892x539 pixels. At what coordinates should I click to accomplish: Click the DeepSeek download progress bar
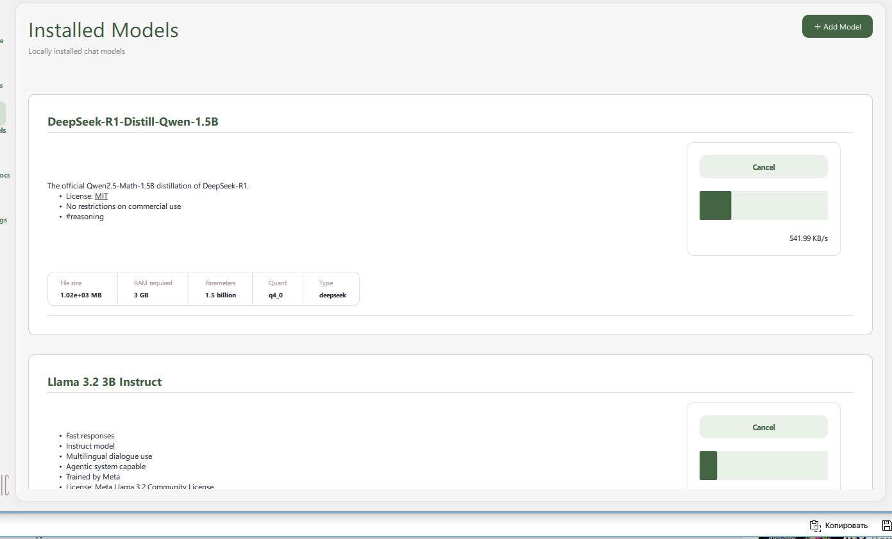pos(763,205)
